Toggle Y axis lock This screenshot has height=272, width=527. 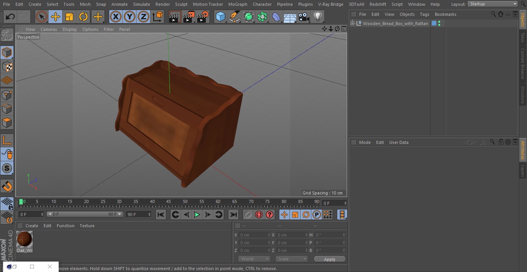[130, 17]
